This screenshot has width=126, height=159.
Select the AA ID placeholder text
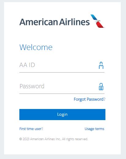(27, 65)
